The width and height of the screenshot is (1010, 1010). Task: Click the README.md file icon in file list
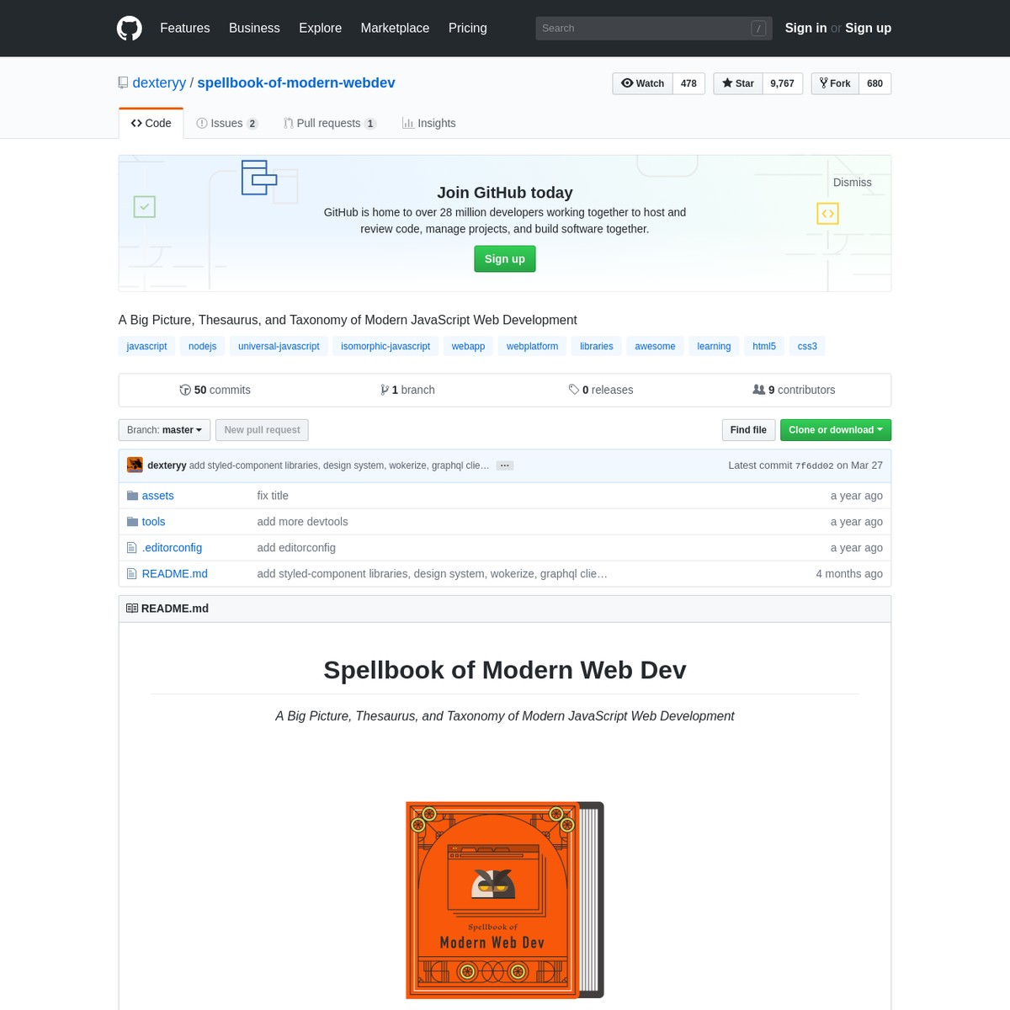pyautogui.click(x=131, y=574)
